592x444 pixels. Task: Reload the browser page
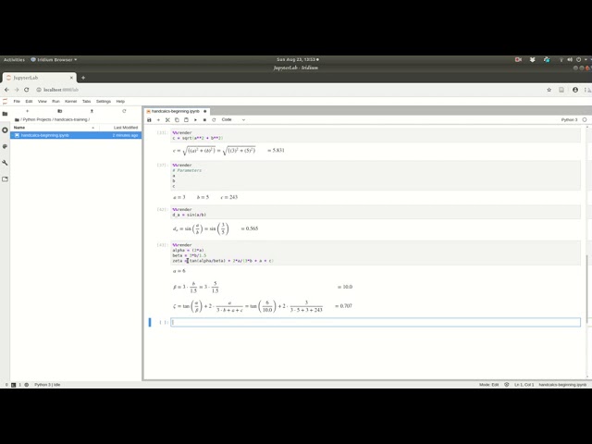pos(27,90)
